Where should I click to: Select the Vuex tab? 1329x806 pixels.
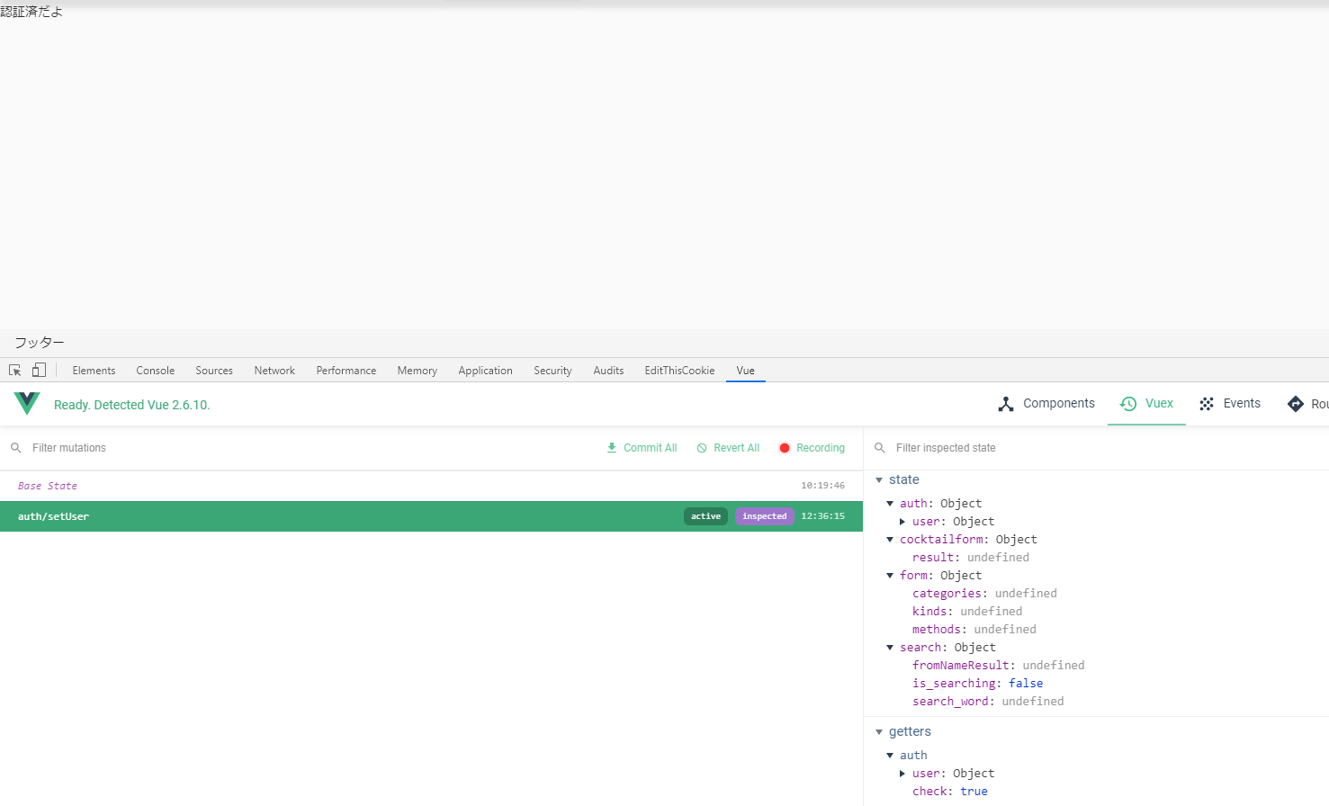[x=1146, y=404]
